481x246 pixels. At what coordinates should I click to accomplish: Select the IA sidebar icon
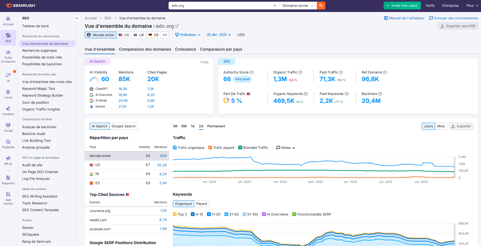(x=8, y=77)
